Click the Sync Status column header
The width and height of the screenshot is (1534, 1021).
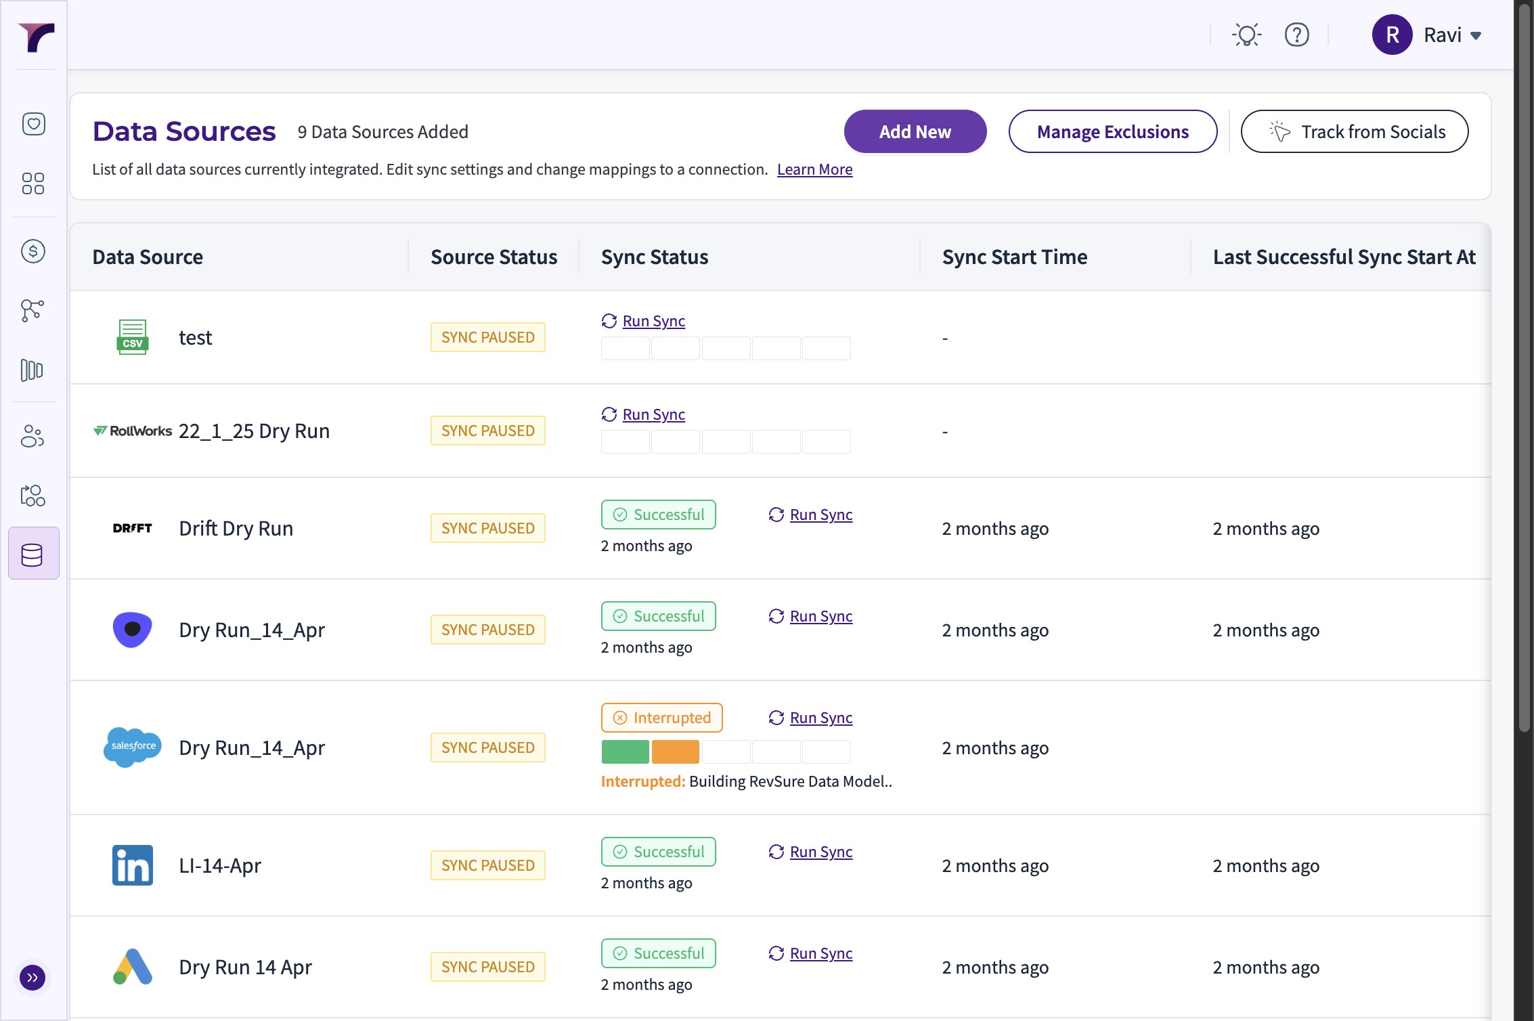click(655, 257)
